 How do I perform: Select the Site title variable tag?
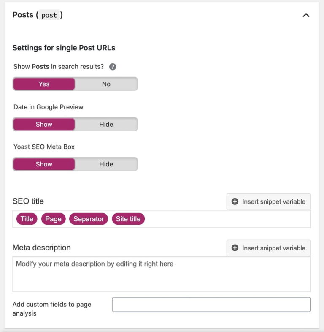click(128, 219)
